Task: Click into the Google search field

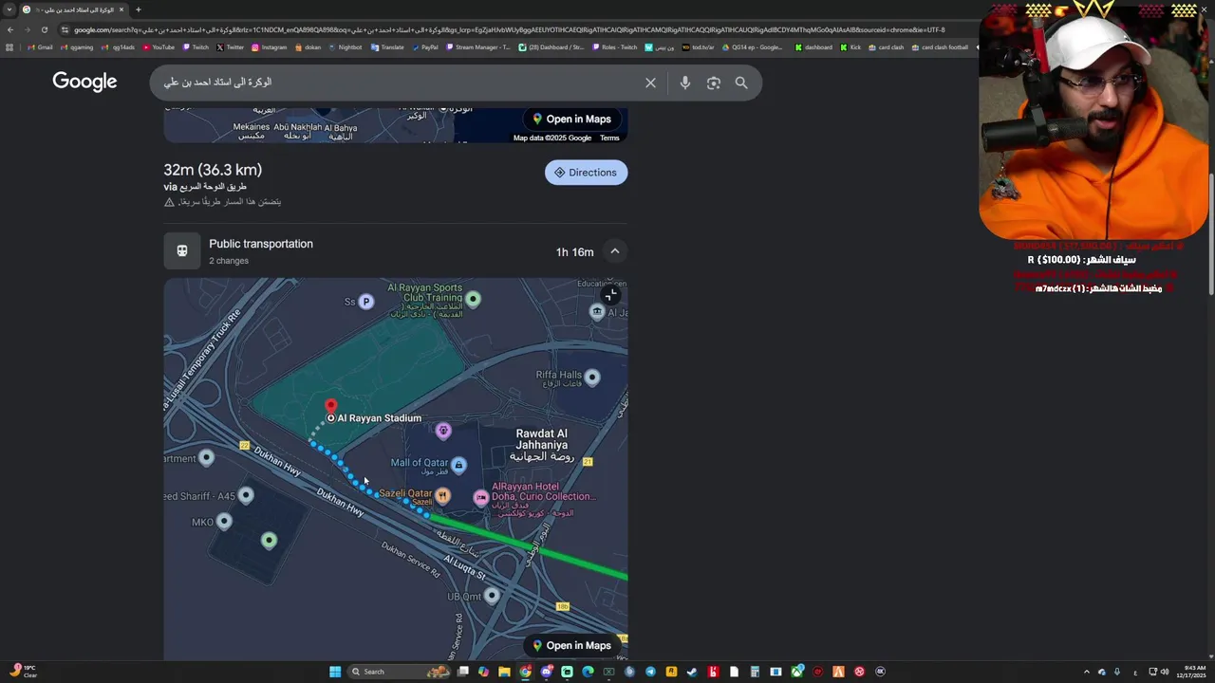Action: (399, 83)
